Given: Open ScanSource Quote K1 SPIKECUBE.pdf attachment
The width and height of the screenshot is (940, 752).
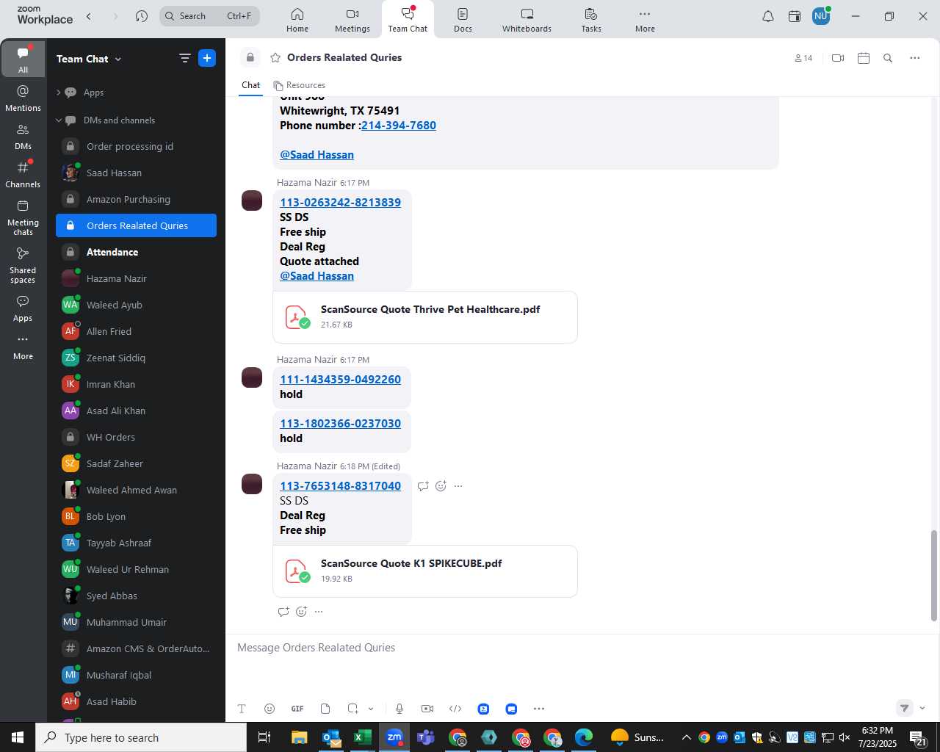Looking at the screenshot, I should [x=425, y=571].
